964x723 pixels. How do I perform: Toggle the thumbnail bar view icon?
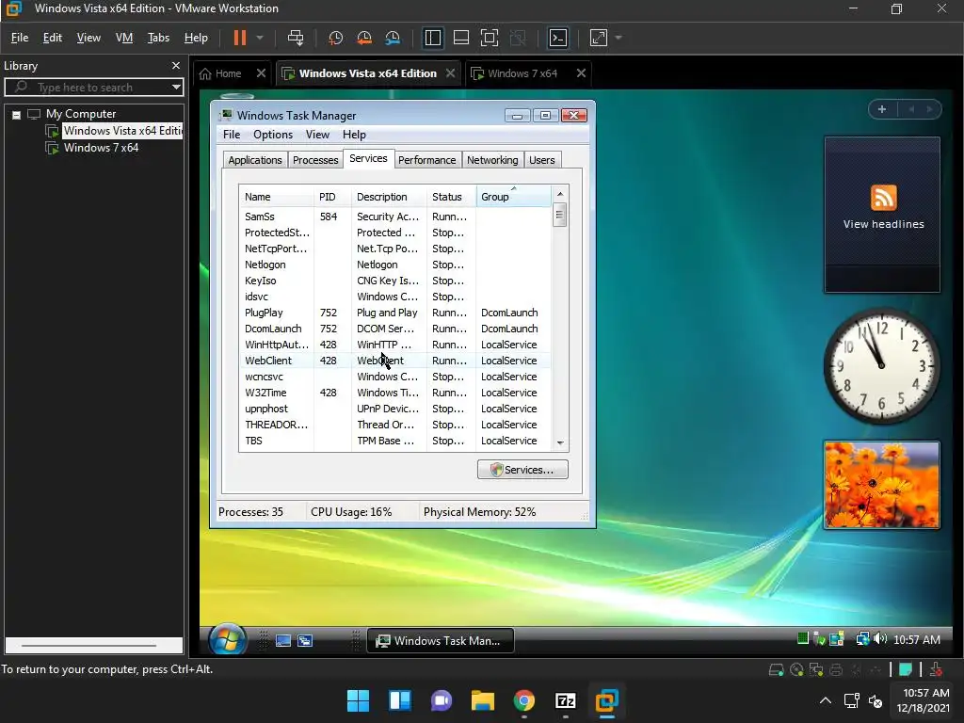click(x=461, y=38)
